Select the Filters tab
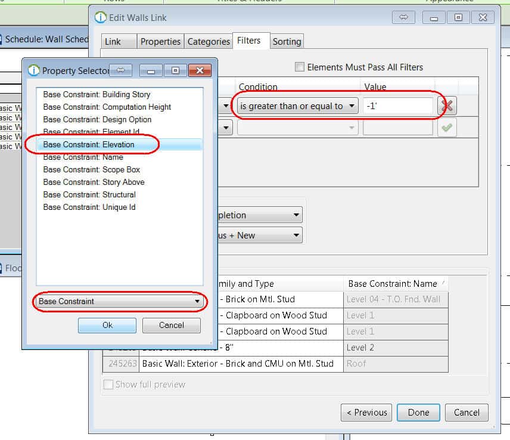Image resolution: width=510 pixels, height=440 pixels. click(x=251, y=41)
